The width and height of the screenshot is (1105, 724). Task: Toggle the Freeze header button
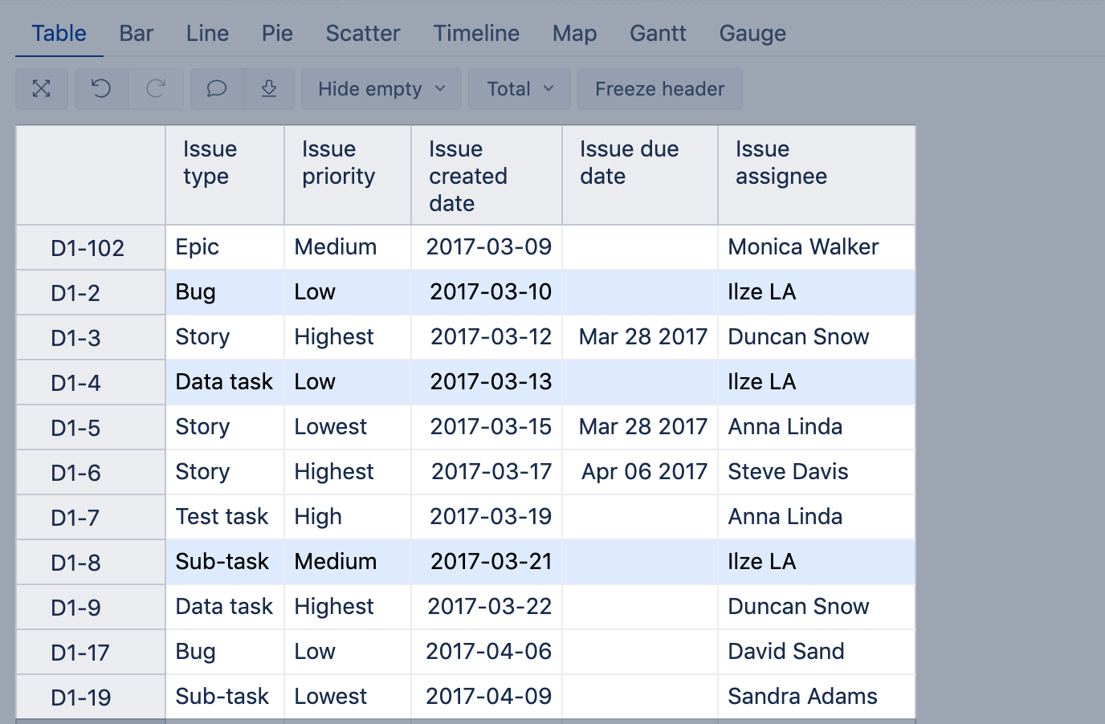659,89
